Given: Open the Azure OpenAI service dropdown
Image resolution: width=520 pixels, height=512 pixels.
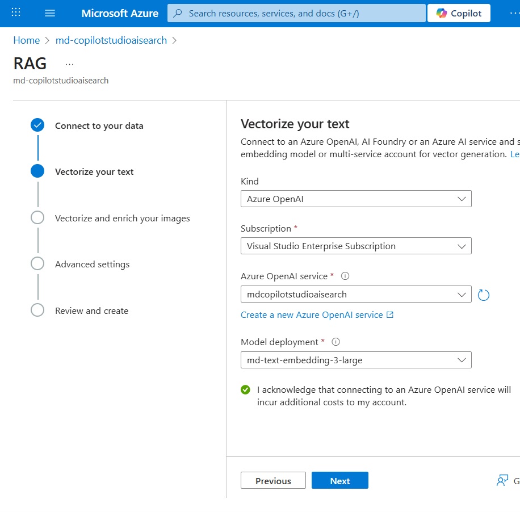Looking at the screenshot, I should [356, 294].
